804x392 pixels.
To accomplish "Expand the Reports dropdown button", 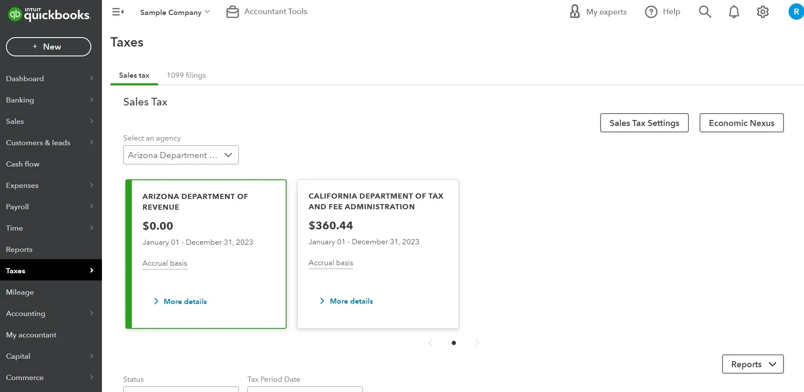I will point(752,364).
